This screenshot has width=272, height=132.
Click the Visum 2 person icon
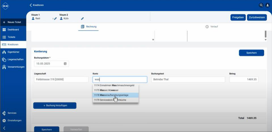pyautogui.click(x=61, y=19)
